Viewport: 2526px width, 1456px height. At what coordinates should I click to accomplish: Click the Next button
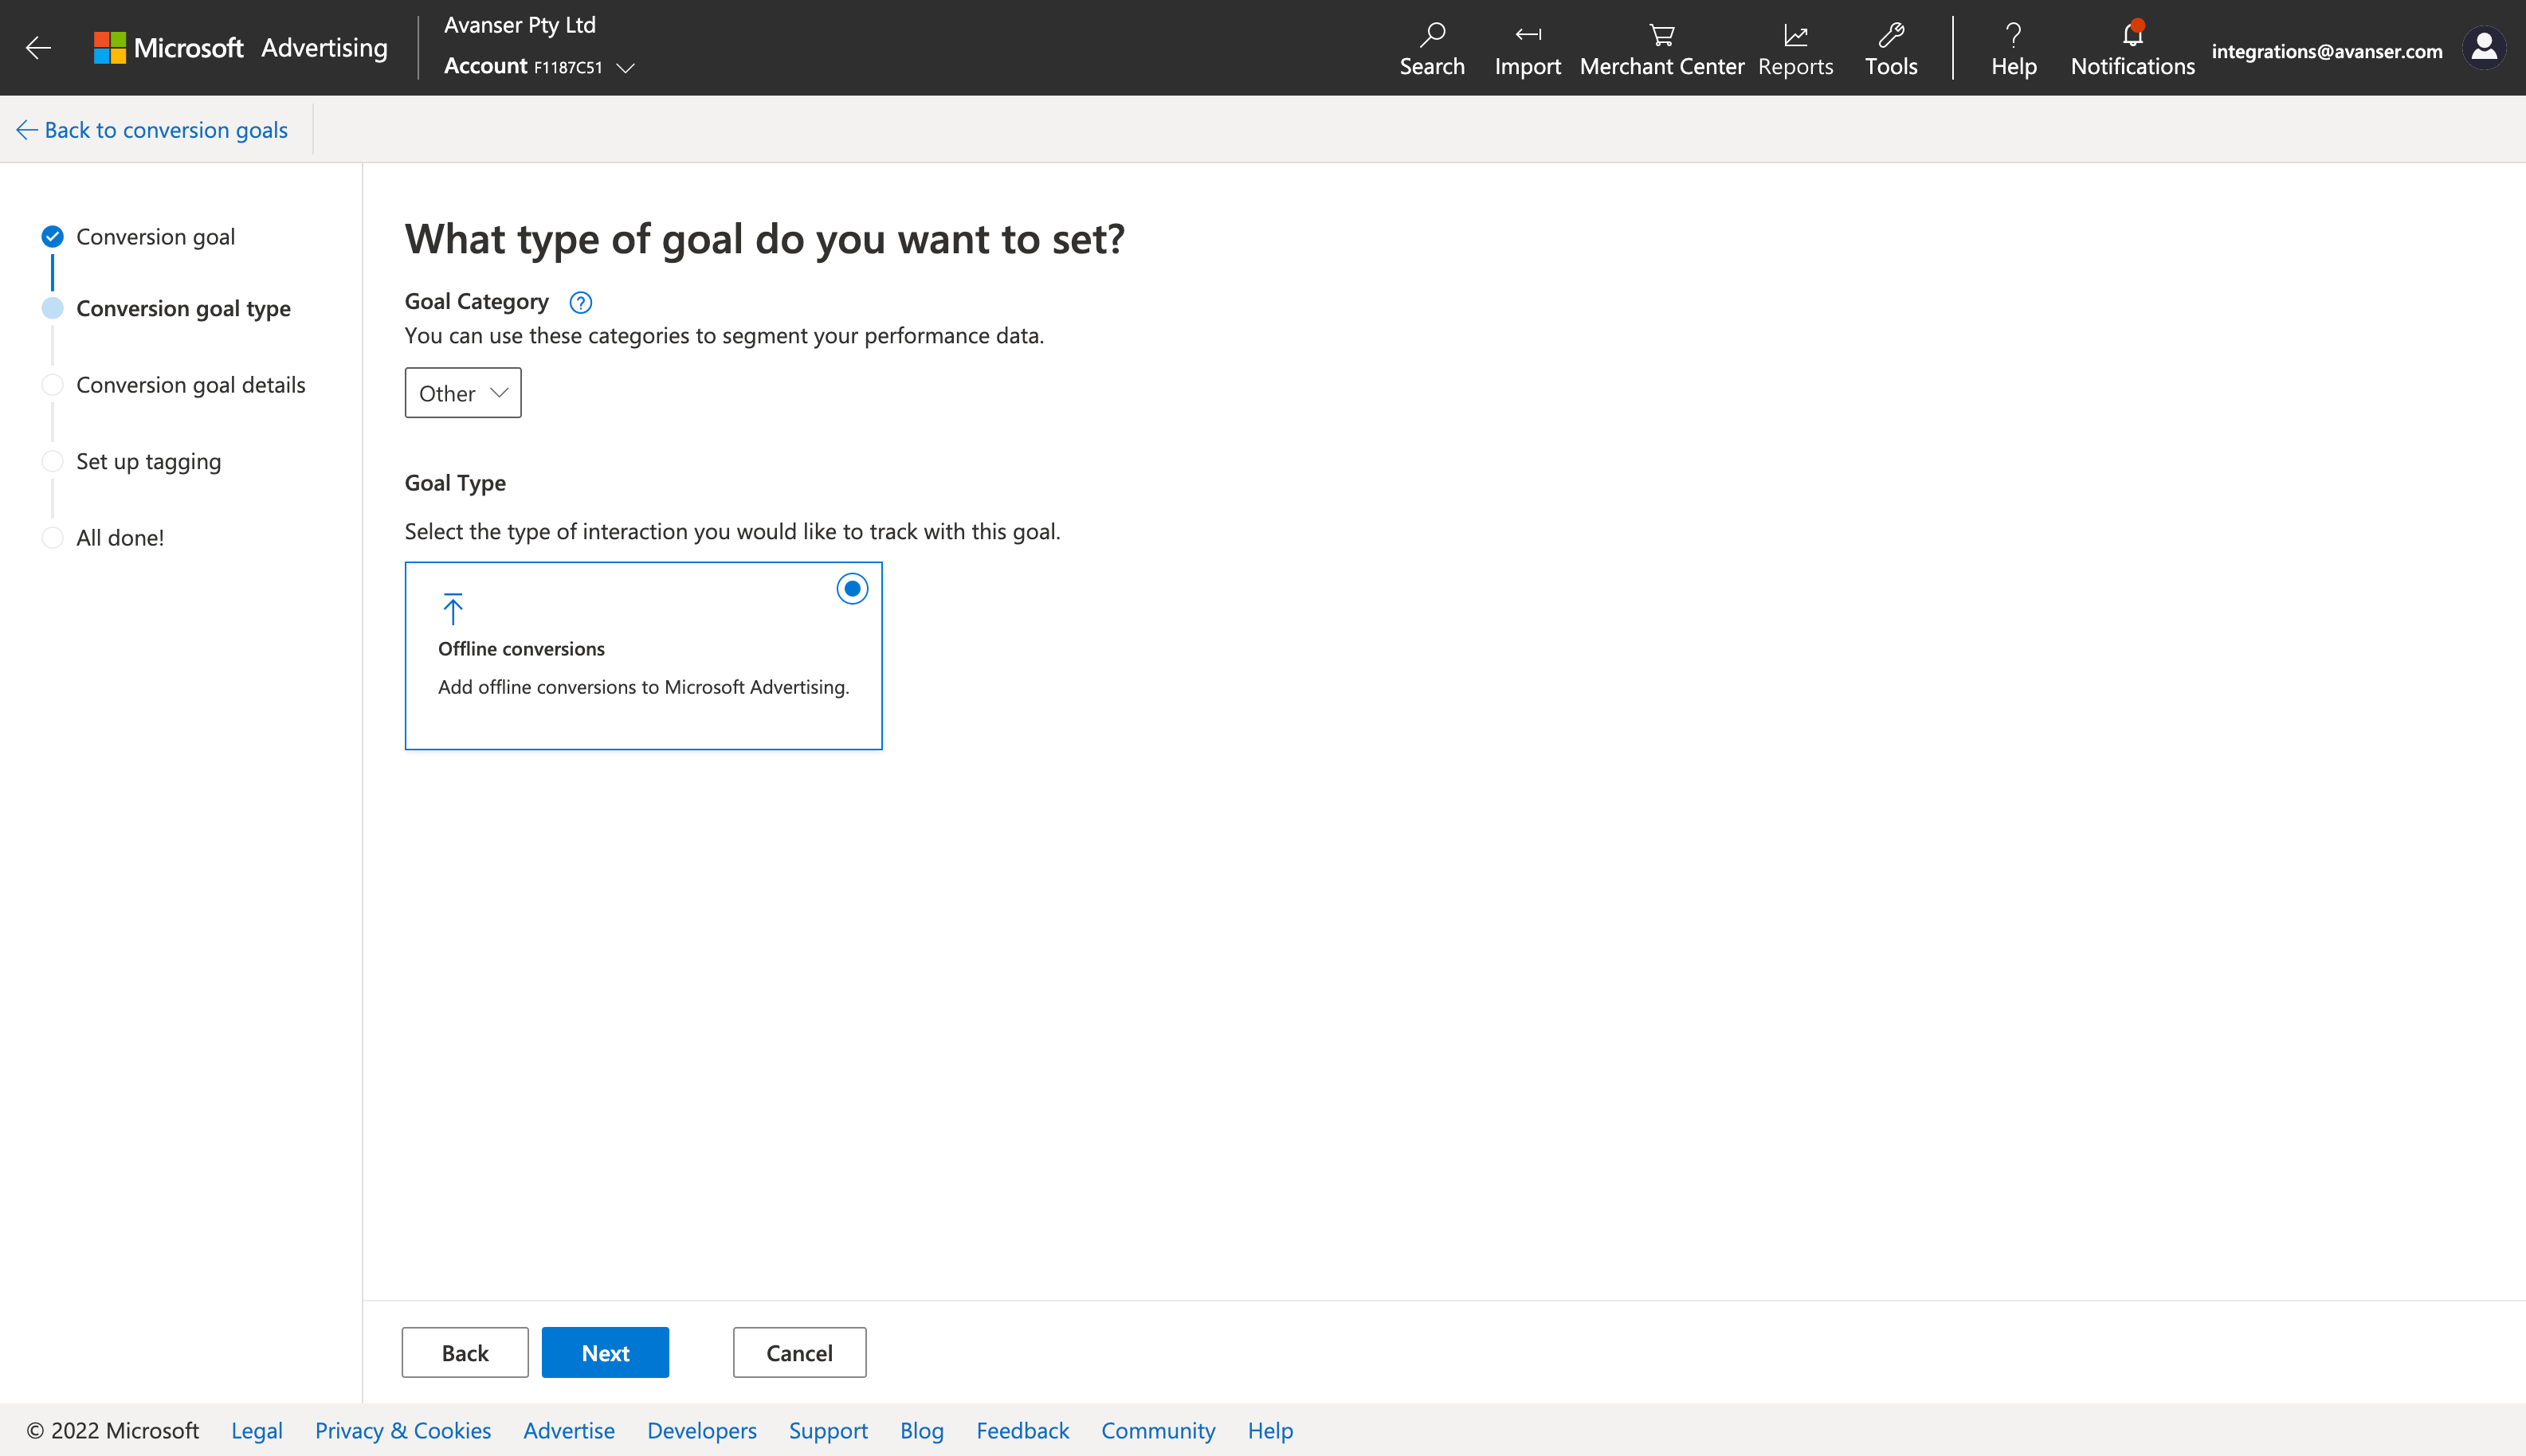606,1353
